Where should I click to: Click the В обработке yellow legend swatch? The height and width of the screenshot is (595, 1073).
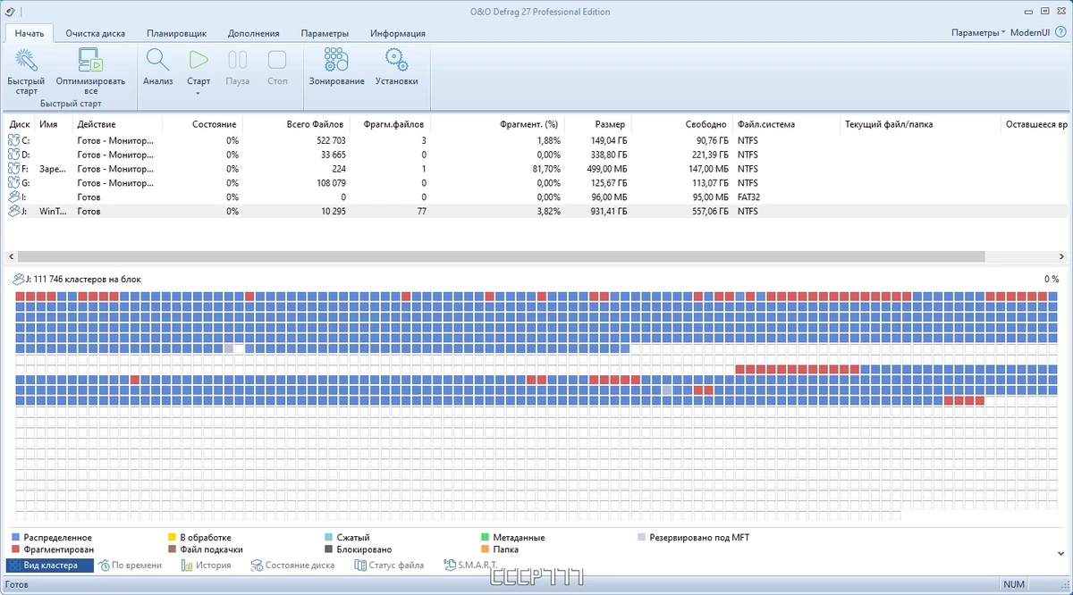pos(172,538)
